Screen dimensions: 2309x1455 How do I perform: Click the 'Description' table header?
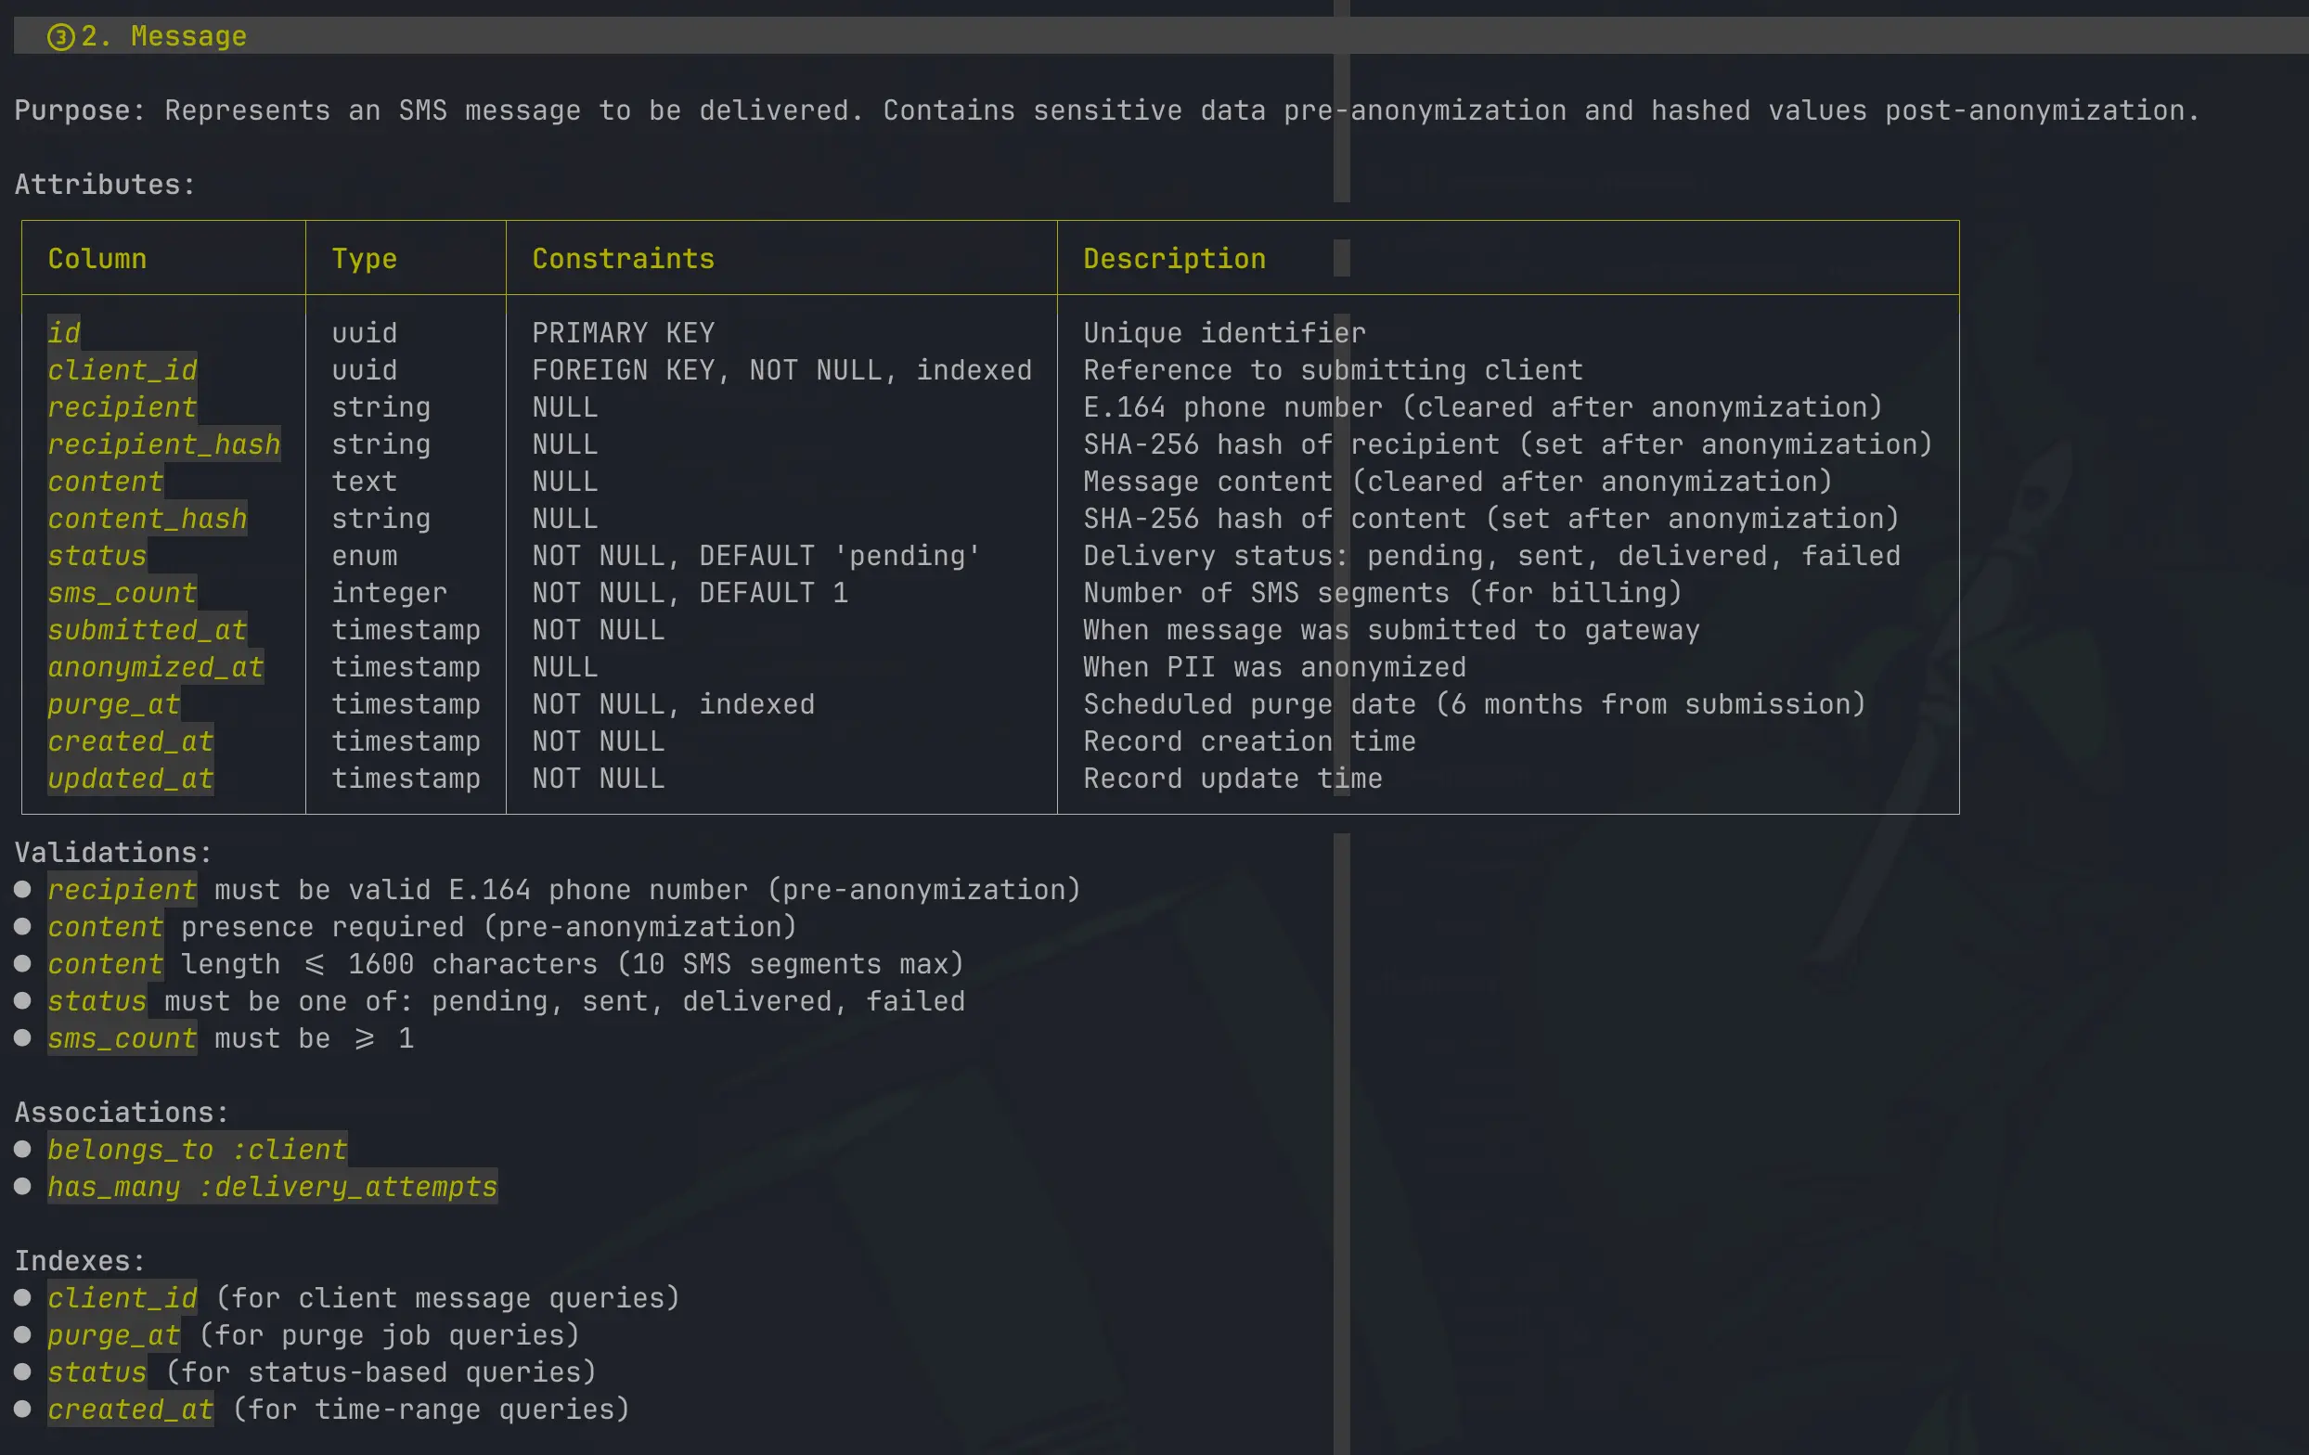coord(1174,259)
